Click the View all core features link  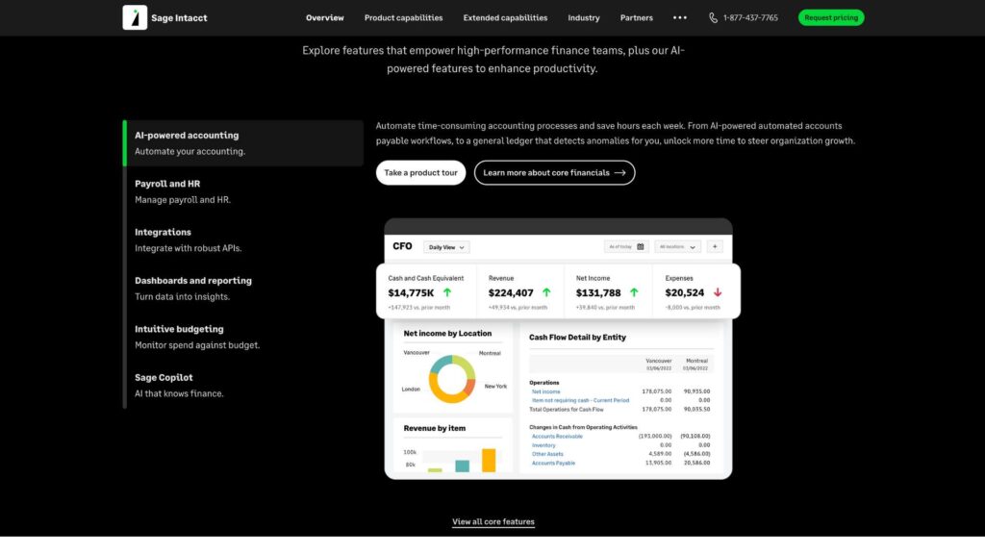click(492, 520)
